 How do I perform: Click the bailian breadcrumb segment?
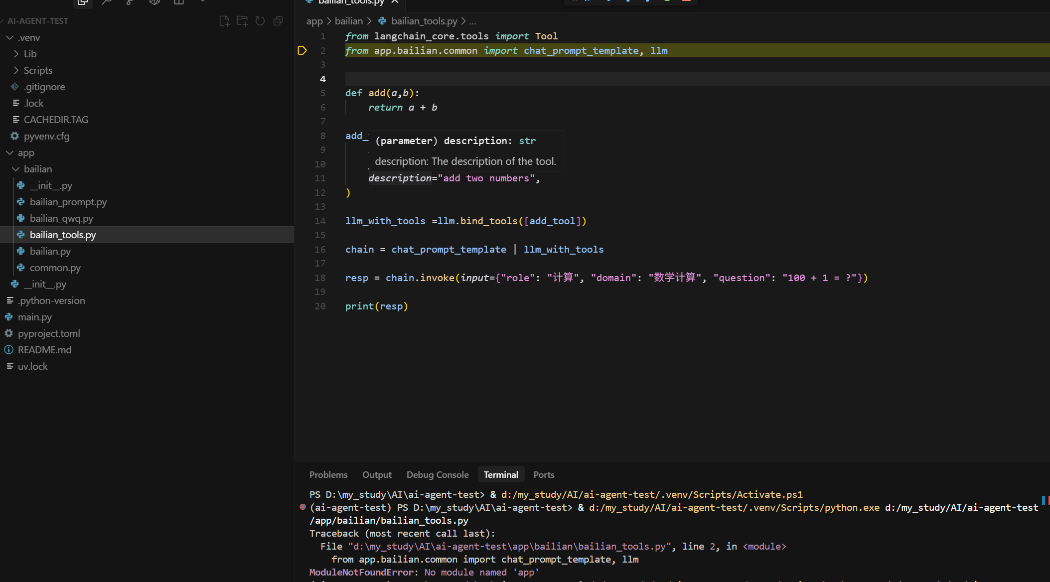[x=348, y=21]
